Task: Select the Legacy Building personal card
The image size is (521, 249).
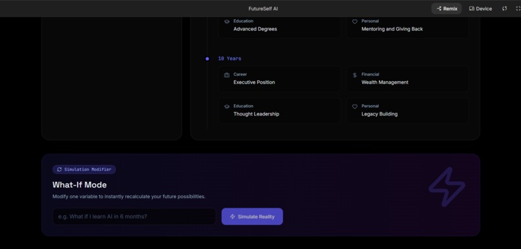Action: 408,110
